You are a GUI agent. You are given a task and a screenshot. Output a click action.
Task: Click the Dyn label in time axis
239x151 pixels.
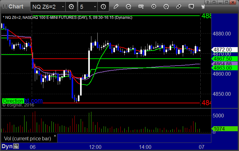click(7, 146)
